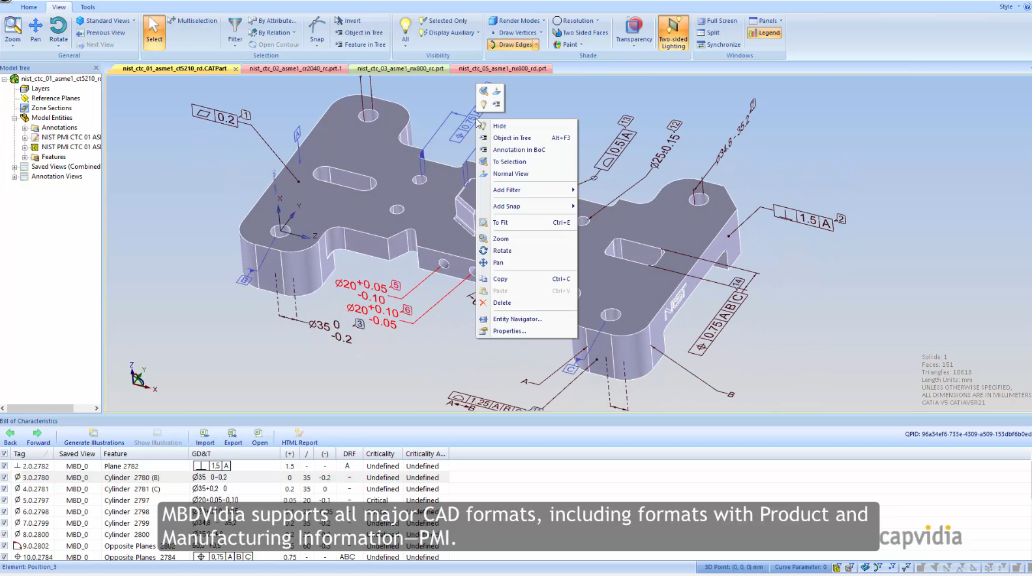Click HTML Report icon
This screenshot has width=1032, height=576.
299,437
